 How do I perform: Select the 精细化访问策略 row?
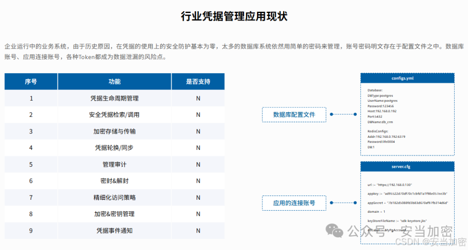tap(114, 198)
